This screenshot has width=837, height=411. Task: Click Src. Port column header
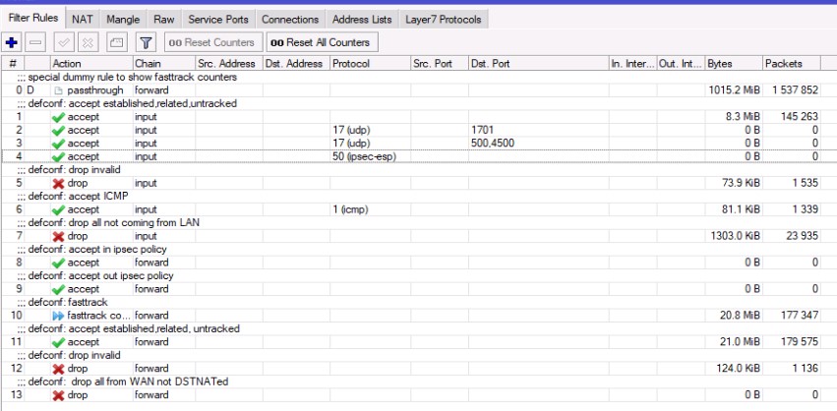click(440, 64)
